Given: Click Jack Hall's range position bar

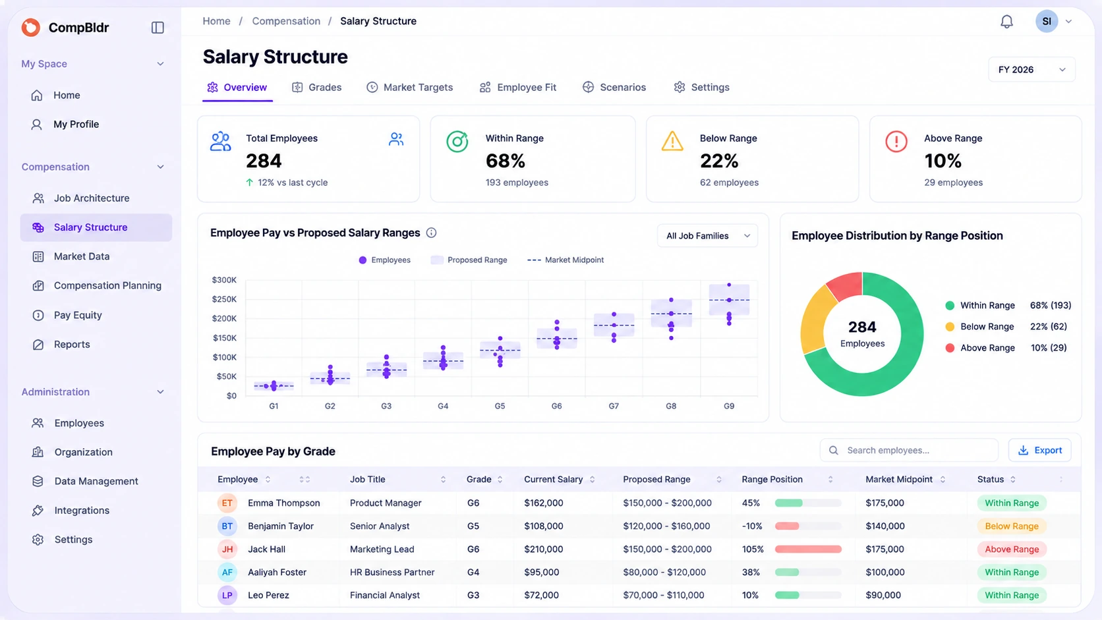Looking at the screenshot, I should pyautogui.click(x=808, y=550).
